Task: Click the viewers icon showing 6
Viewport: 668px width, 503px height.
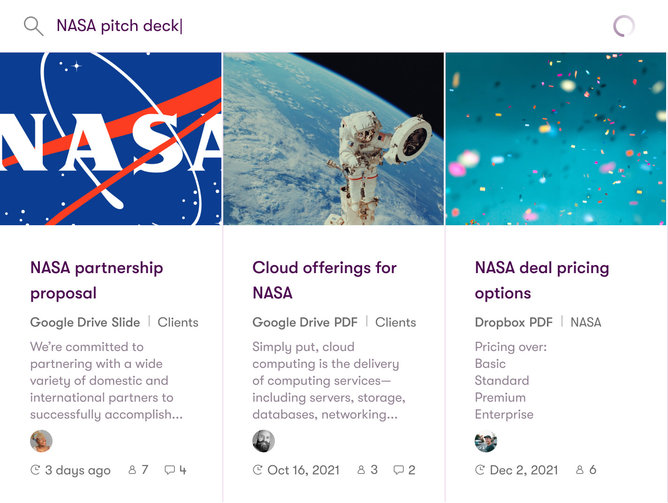Action: pyautogui.click(x=580, y=470)
